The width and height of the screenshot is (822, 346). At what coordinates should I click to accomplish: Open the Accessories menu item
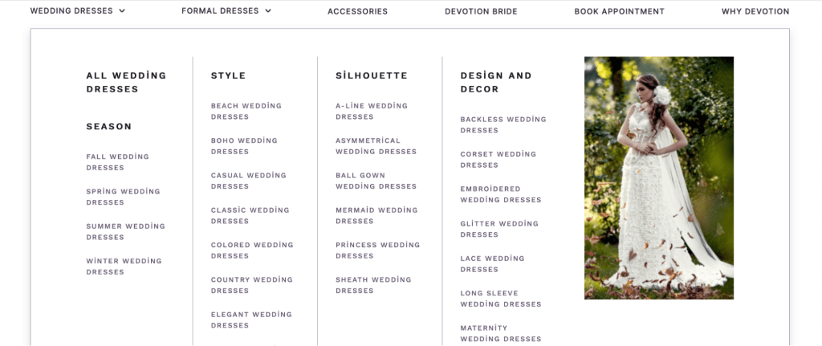click(x=357, y=11)
